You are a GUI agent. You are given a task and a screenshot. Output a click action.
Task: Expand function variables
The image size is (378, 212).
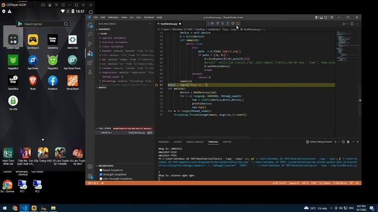(115, 42)
